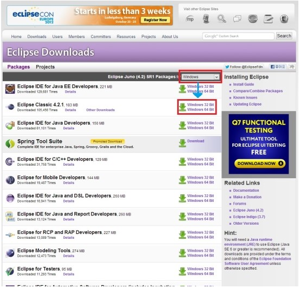Open the Eclipse Foundation Software User Agreement link

(x=258, y=261)
